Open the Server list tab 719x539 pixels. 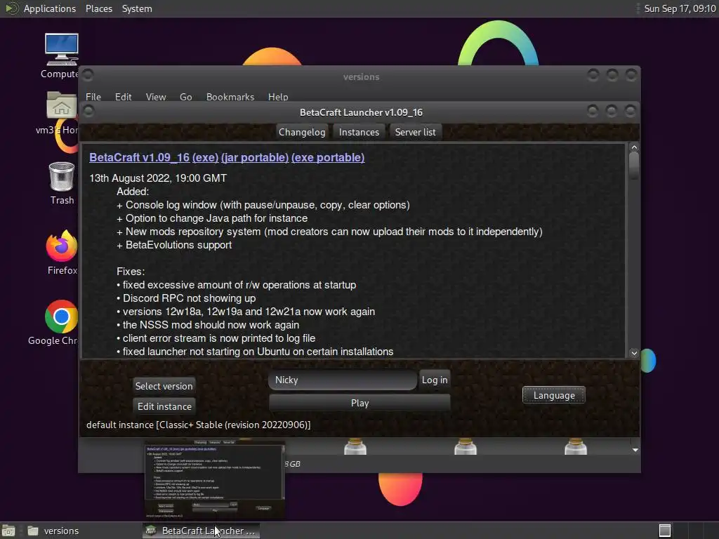click(415, 132)
